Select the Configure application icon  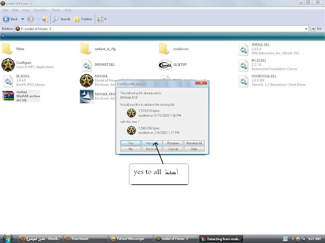[x=8, y=65]
